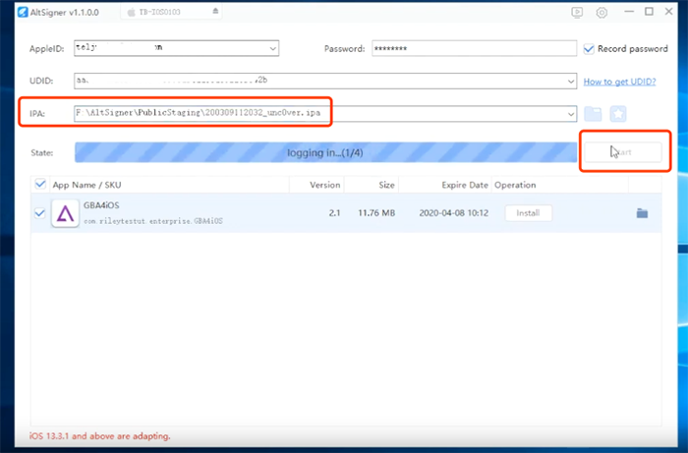Click the feedback icon in title bar
The image size is (688, 453).
click(x=577, y=13)
